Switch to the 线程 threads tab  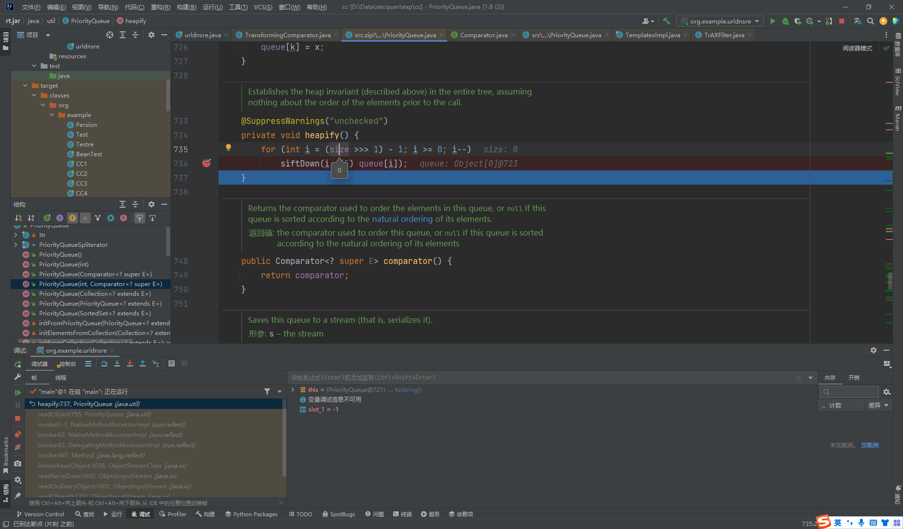(60, 378)
